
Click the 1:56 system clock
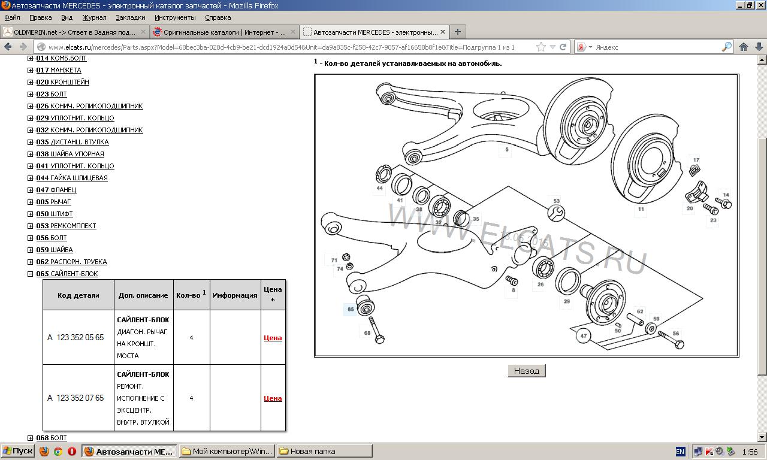[x=750, y=452]
